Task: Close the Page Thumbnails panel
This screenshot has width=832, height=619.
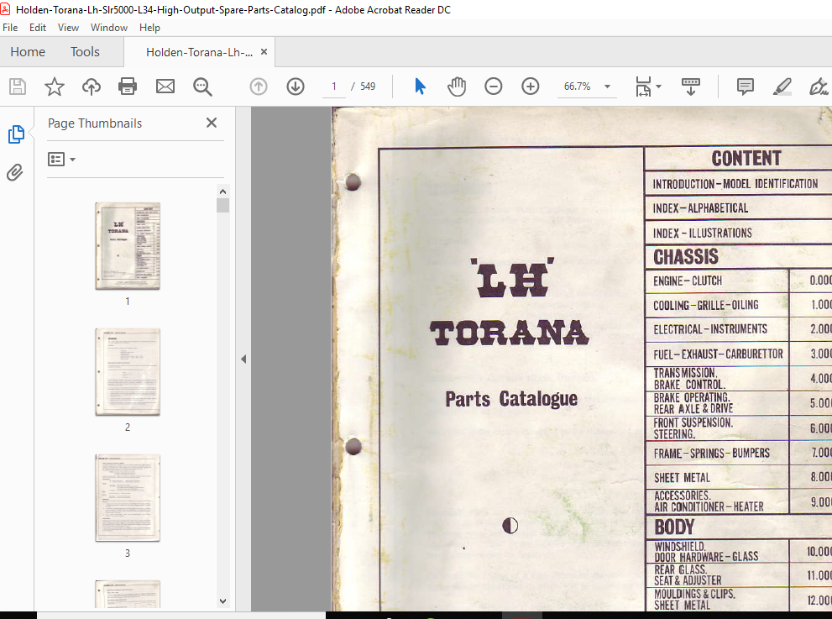Action: point(212,123)
